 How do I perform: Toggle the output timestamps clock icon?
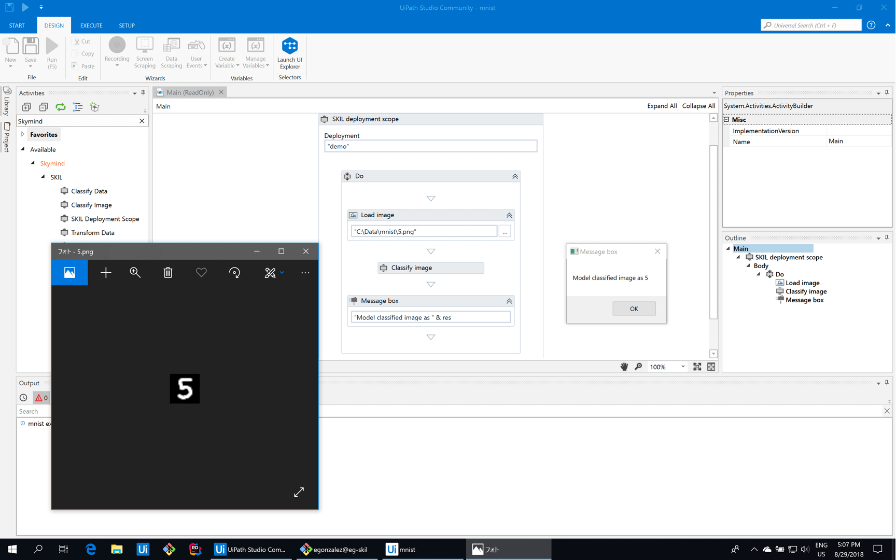(x=23, y=398)
